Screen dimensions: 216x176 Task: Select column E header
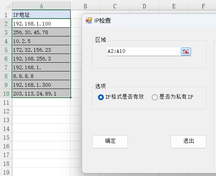[174, 6]
